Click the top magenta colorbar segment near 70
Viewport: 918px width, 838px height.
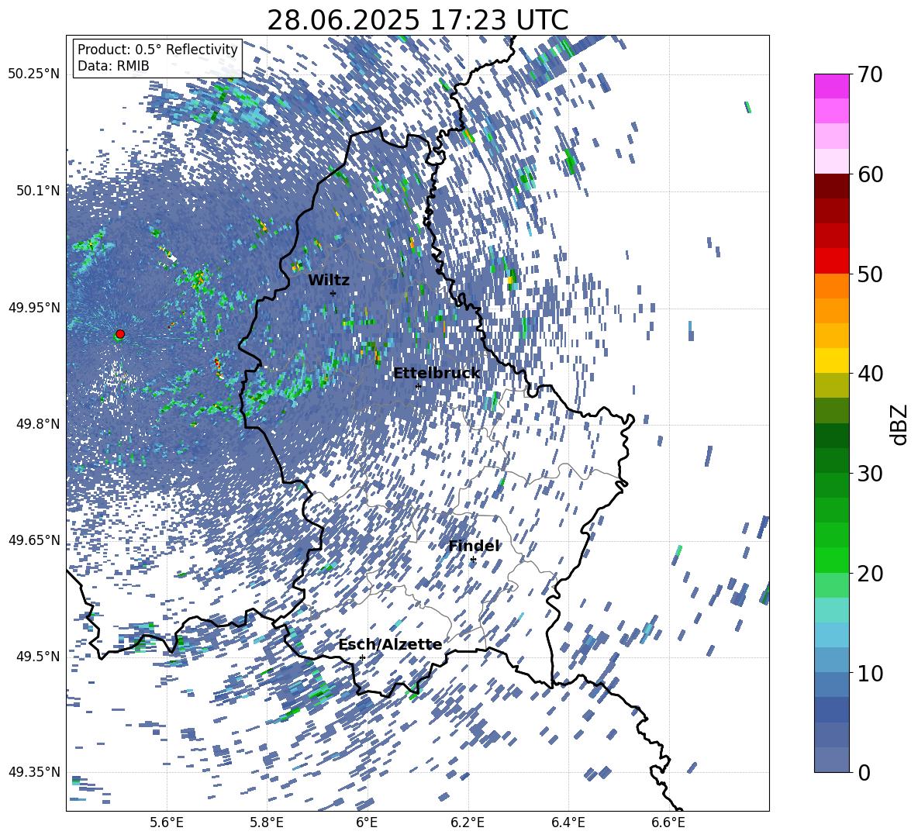point(831,86)
